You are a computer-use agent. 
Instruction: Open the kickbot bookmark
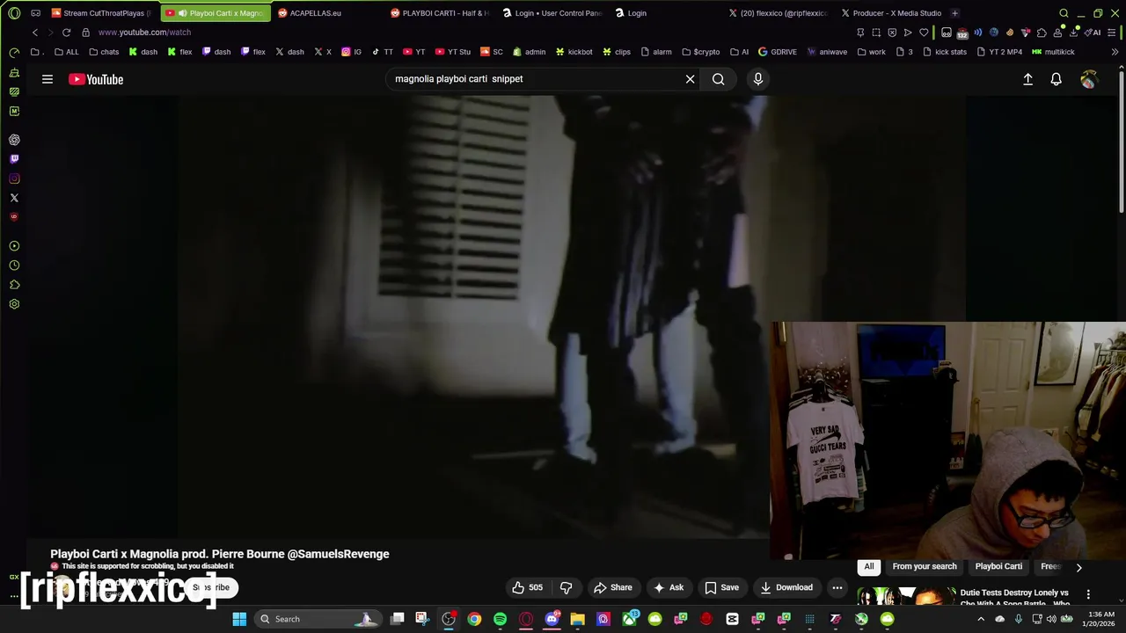pyautogui.click(x=574, y=52)
